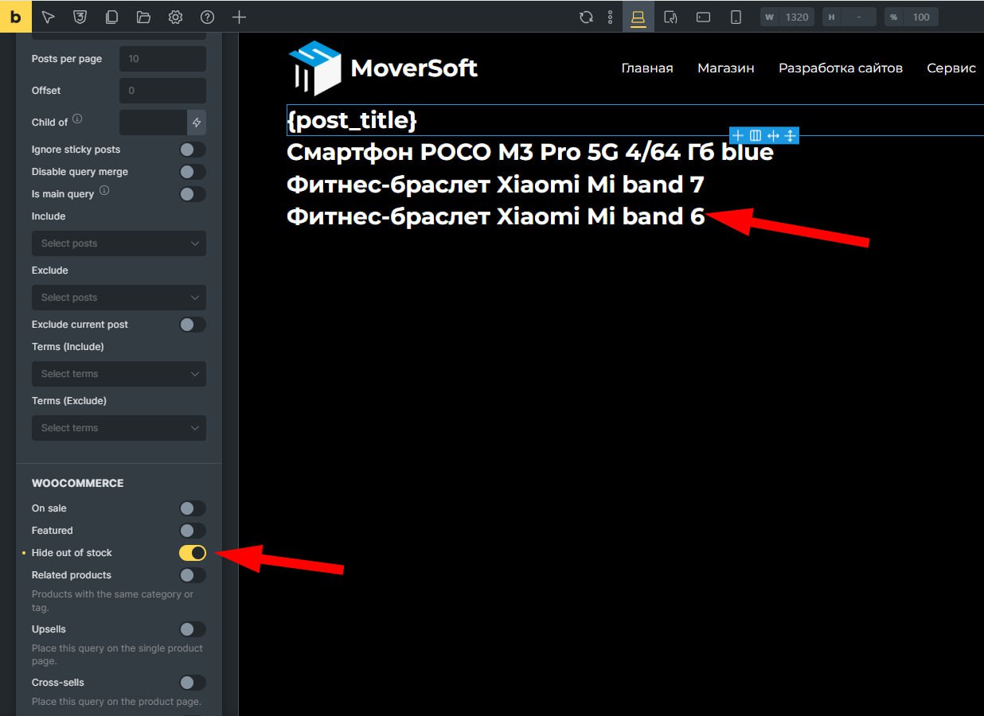Enable Exclude current post switch
The height and width of the screenshot is (716, 984).
tap(192, 325)
